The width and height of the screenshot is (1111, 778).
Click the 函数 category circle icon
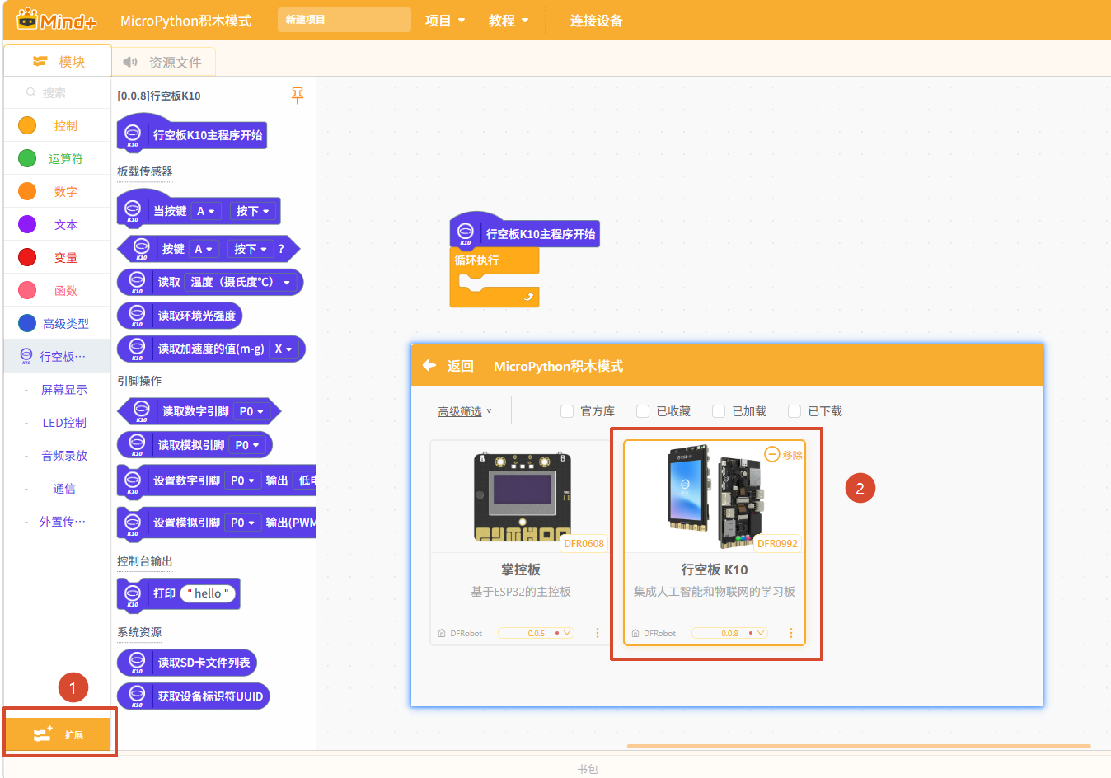pos(27,290)
